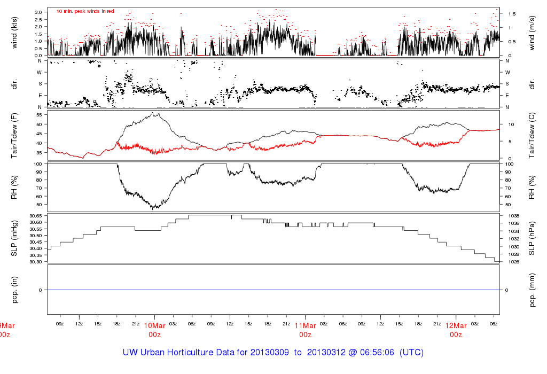The width and height of the screenshot is (547, 374).
Task: Jump to the 12Mar 00z date marker
Action: click(x=456, y=330)
